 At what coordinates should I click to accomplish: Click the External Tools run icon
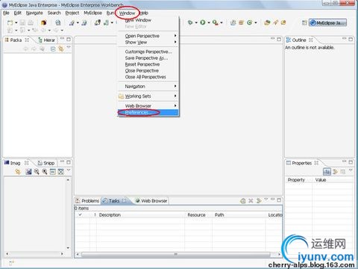(x=216, y=22)
